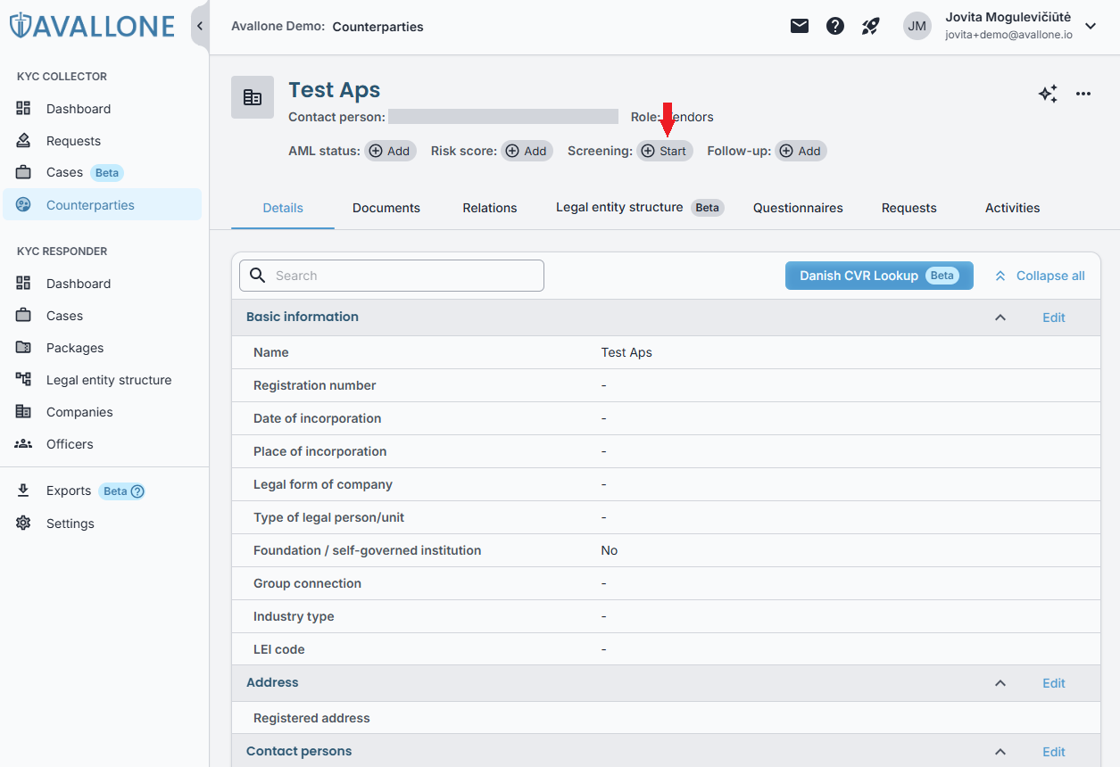Viewport: 1120px width, 767px height.
Task: Click the Test Aps name value
Action: click(x=626, y=352)
